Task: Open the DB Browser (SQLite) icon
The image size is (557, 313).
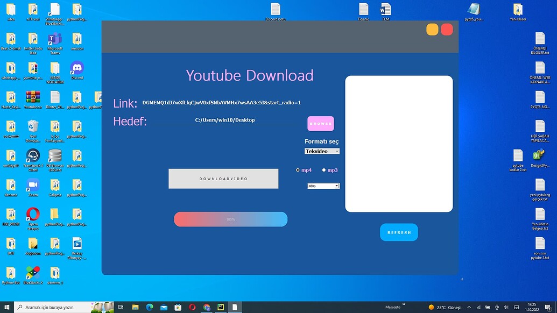Action: click(x=55, y=155)
